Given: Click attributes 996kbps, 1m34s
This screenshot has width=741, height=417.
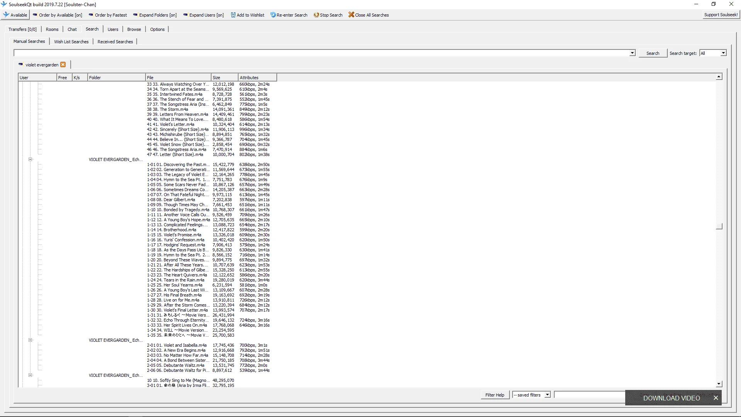Looking at the screenshot, I should coord(254,129).
